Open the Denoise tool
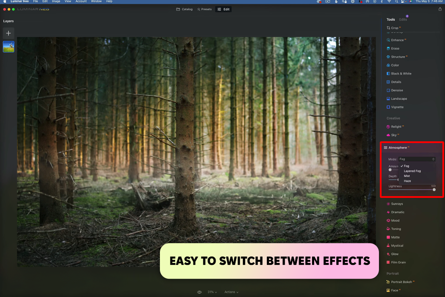This screenshot has height=297, width=445. click(395, 90)
